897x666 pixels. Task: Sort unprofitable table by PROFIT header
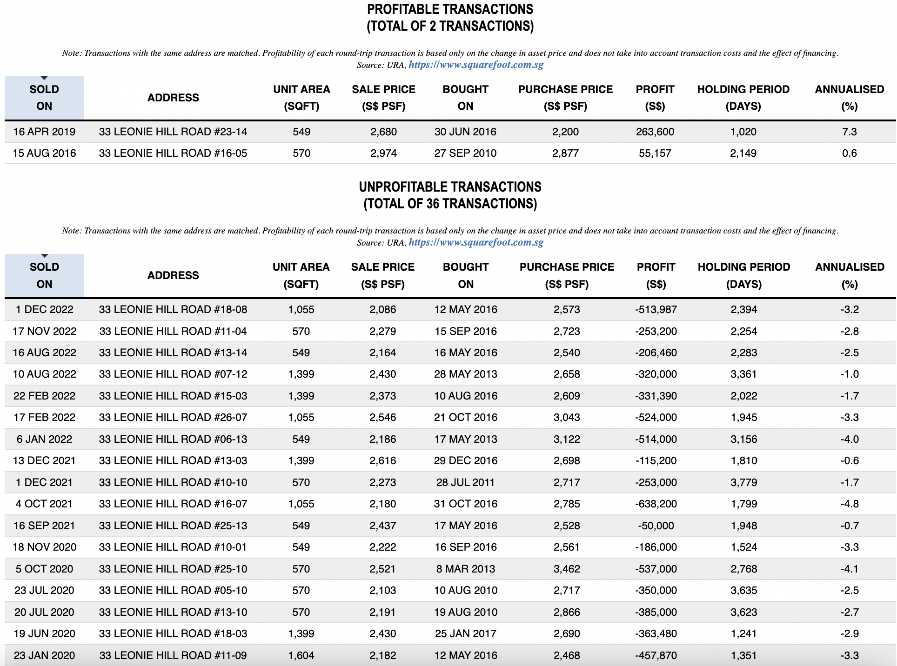point(656,275)
